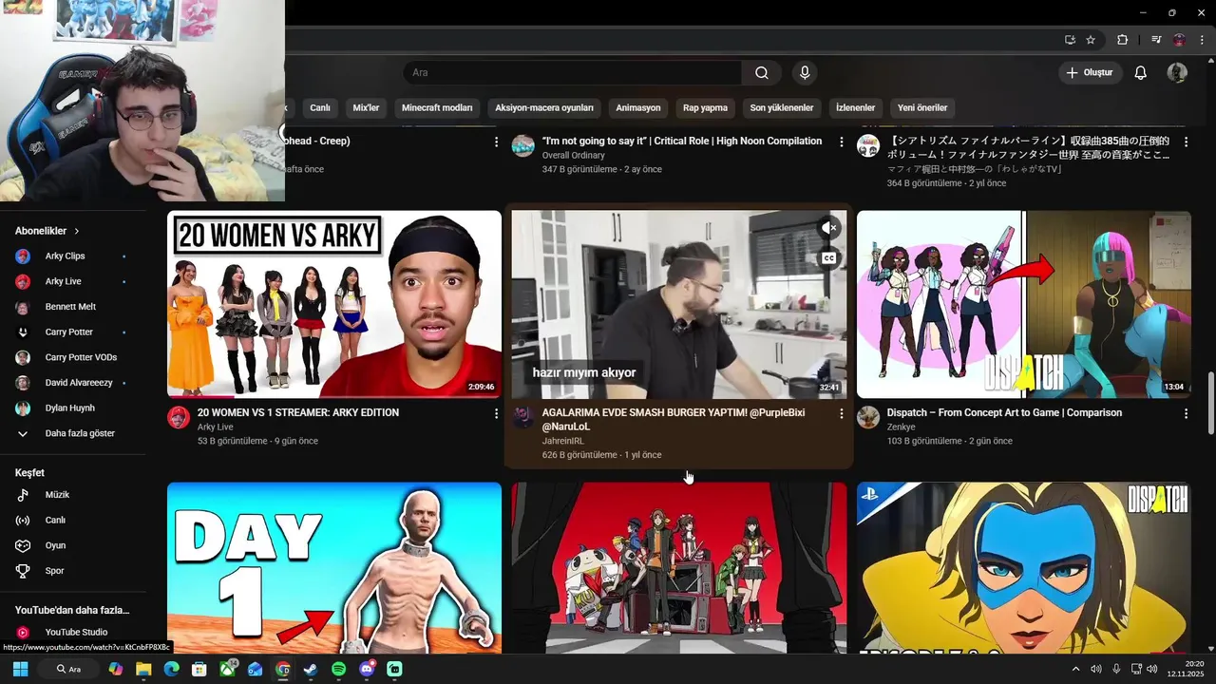The height and width of the screenshot is (684, 1216).
Task: Open the Chrome profile avatar
Action: click(x=1179, y=40)
